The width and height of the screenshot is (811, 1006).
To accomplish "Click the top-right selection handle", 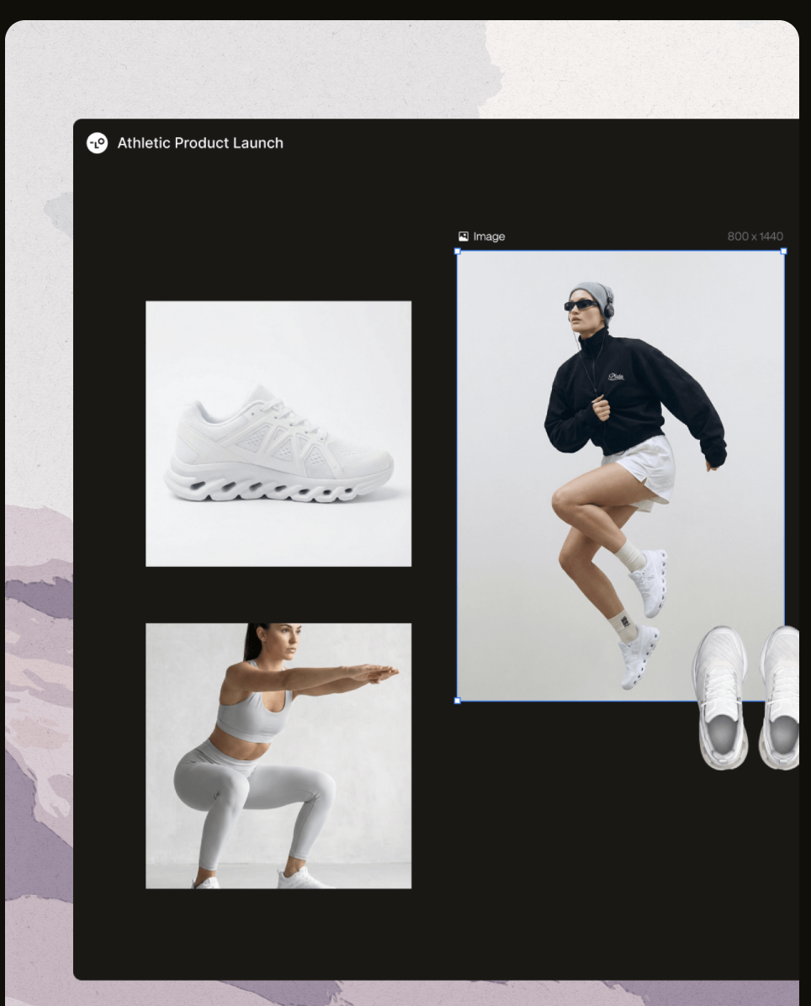I will (783, 251).
